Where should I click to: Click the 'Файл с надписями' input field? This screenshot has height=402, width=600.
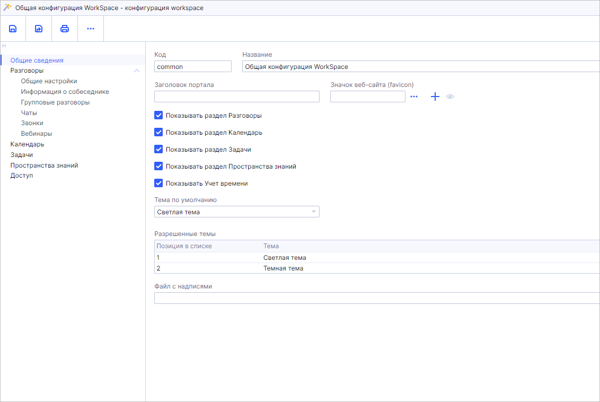tap(376, 298)
